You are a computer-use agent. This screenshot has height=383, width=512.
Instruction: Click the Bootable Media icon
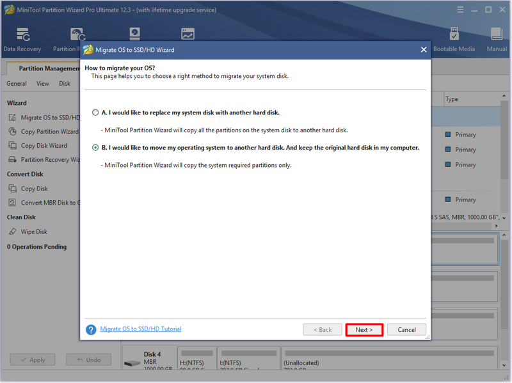pos(454,34)
